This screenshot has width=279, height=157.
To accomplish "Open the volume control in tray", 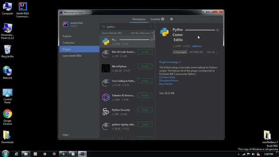I will [253, 154].
